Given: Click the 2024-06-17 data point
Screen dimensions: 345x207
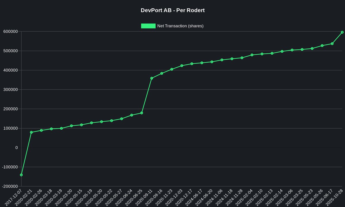Looking at the screenshot, I should coord(202,62).
